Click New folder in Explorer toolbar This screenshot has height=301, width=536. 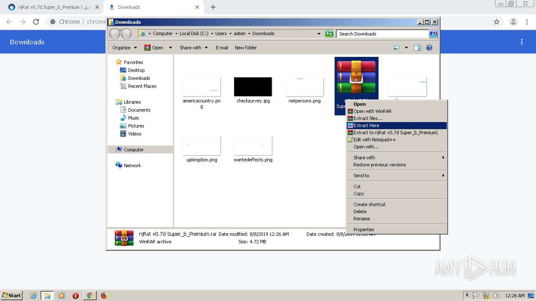pos(246,48)
